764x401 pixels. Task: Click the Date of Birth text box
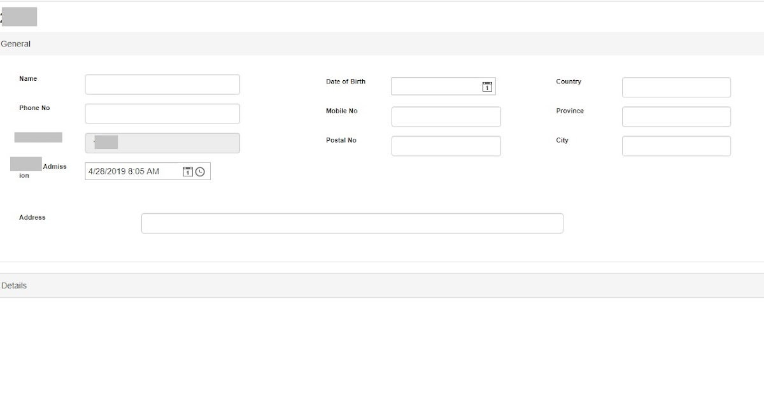[x=439, y=87]
